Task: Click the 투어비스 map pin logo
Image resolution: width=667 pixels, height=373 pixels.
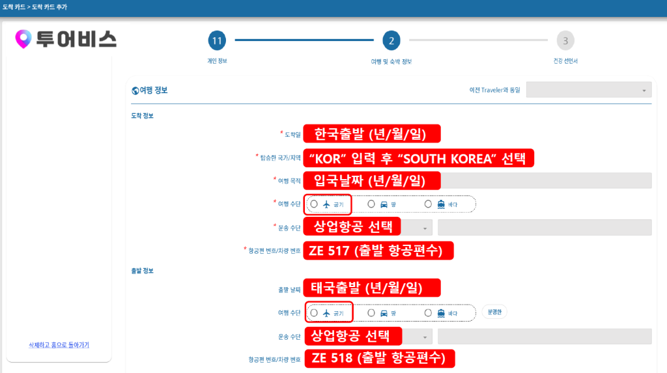Action: click(23, 40)
